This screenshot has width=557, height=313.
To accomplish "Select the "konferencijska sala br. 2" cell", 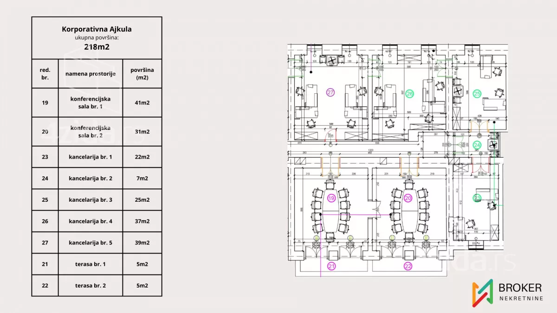I will (91, 132).
